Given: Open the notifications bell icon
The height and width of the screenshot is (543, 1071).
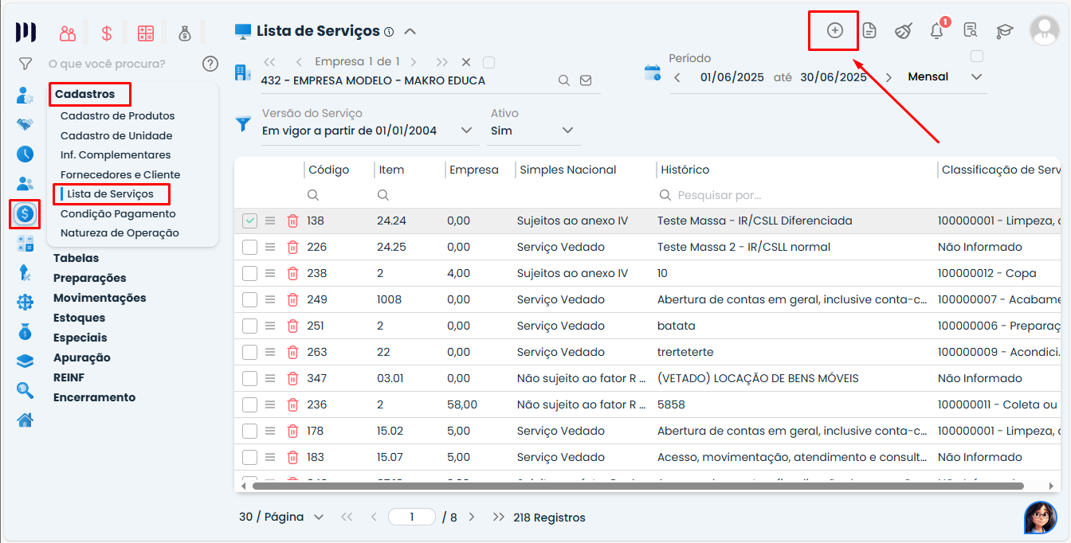Looking at the screenshot, I should (x=936, y=31).
